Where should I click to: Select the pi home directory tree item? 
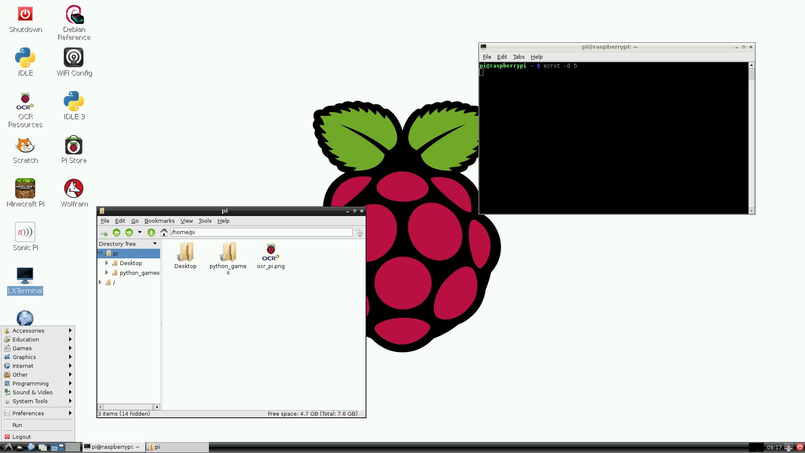pos(116,253)
